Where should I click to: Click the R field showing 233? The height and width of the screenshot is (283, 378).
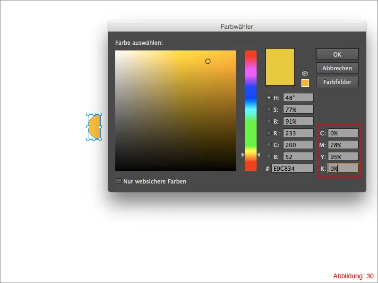click(298, 133)
